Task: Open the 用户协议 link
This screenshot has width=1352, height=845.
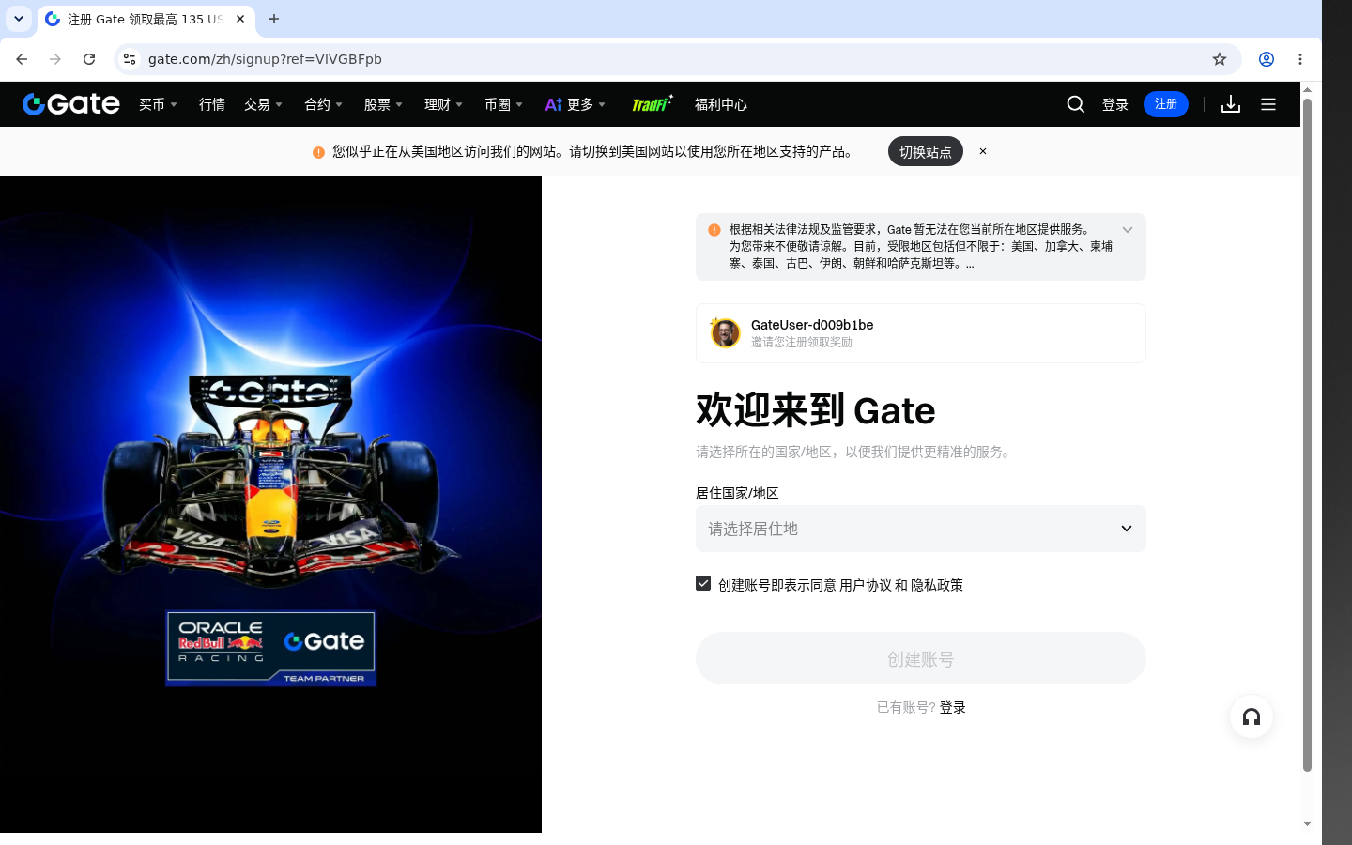Action: pos(866,585)
